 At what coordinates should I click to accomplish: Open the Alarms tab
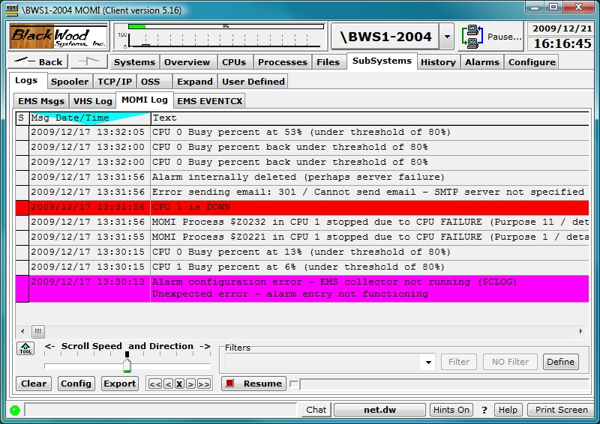481,62
